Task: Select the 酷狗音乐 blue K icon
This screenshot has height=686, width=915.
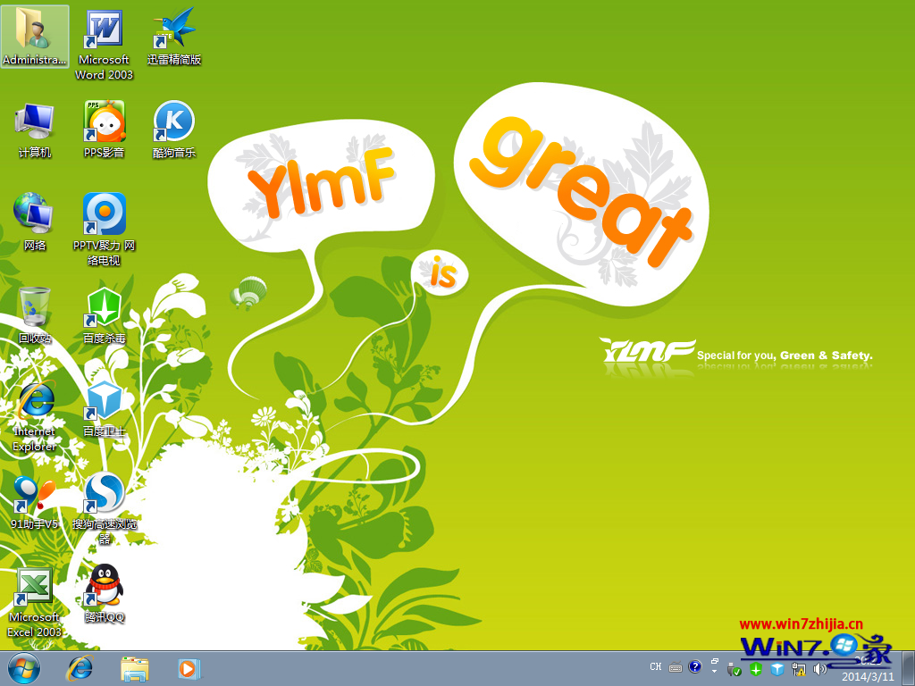Action: click(x=173, y=122)
